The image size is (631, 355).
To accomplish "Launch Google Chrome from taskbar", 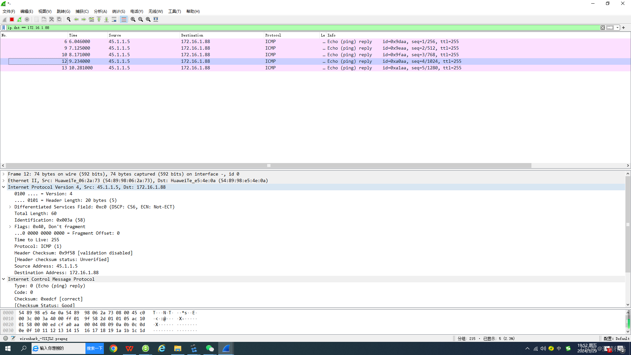I will pyautogui.click(x=113, y=348).
